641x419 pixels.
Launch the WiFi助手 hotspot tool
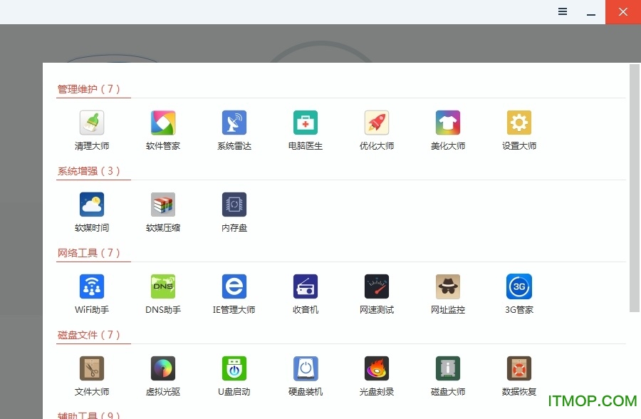click(x=91, y=292)
